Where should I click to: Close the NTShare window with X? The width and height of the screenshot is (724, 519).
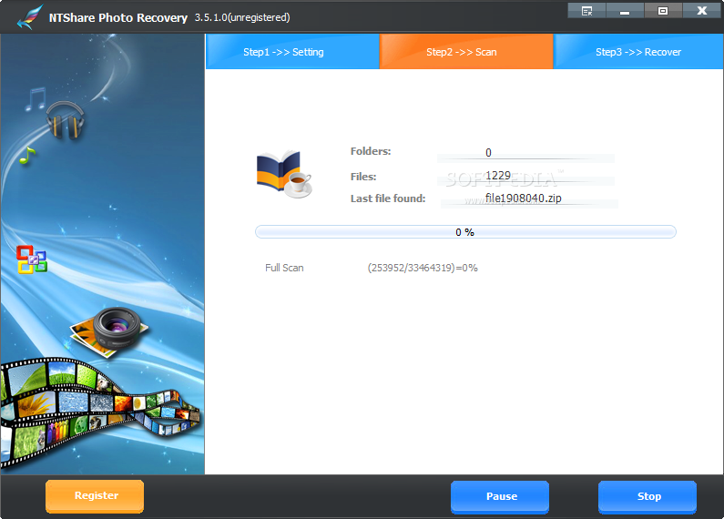tap(702, 11)
